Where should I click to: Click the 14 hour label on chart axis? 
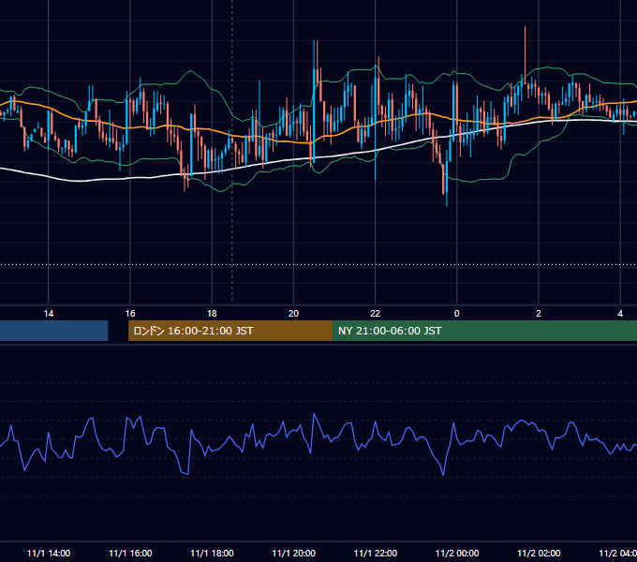coord(49,314)
